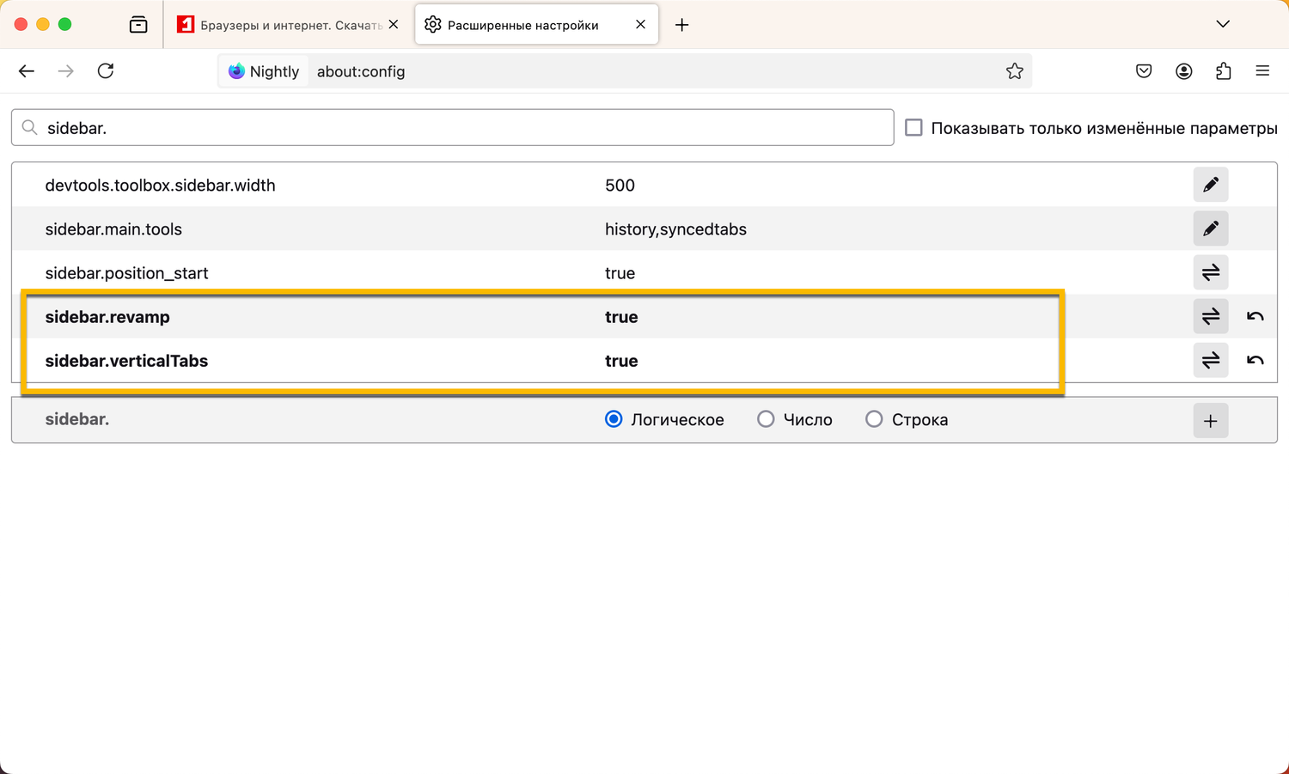Enable the show only modified preferences checkbox

tap(914, 128)
